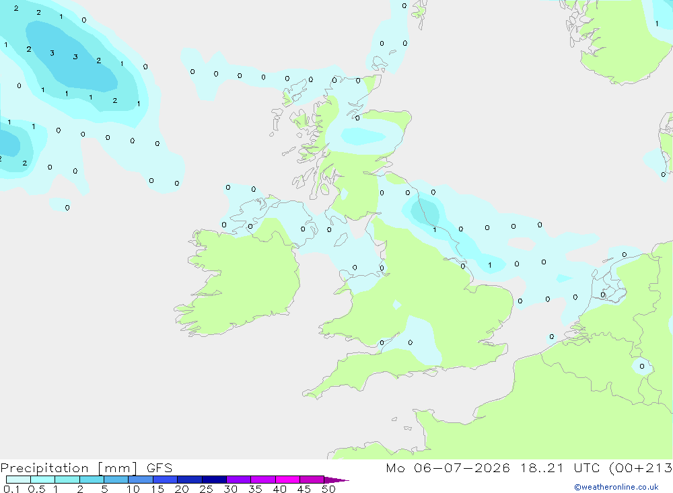Click the "10" legend scale label

pyautogui.click(x=133, y=489)
